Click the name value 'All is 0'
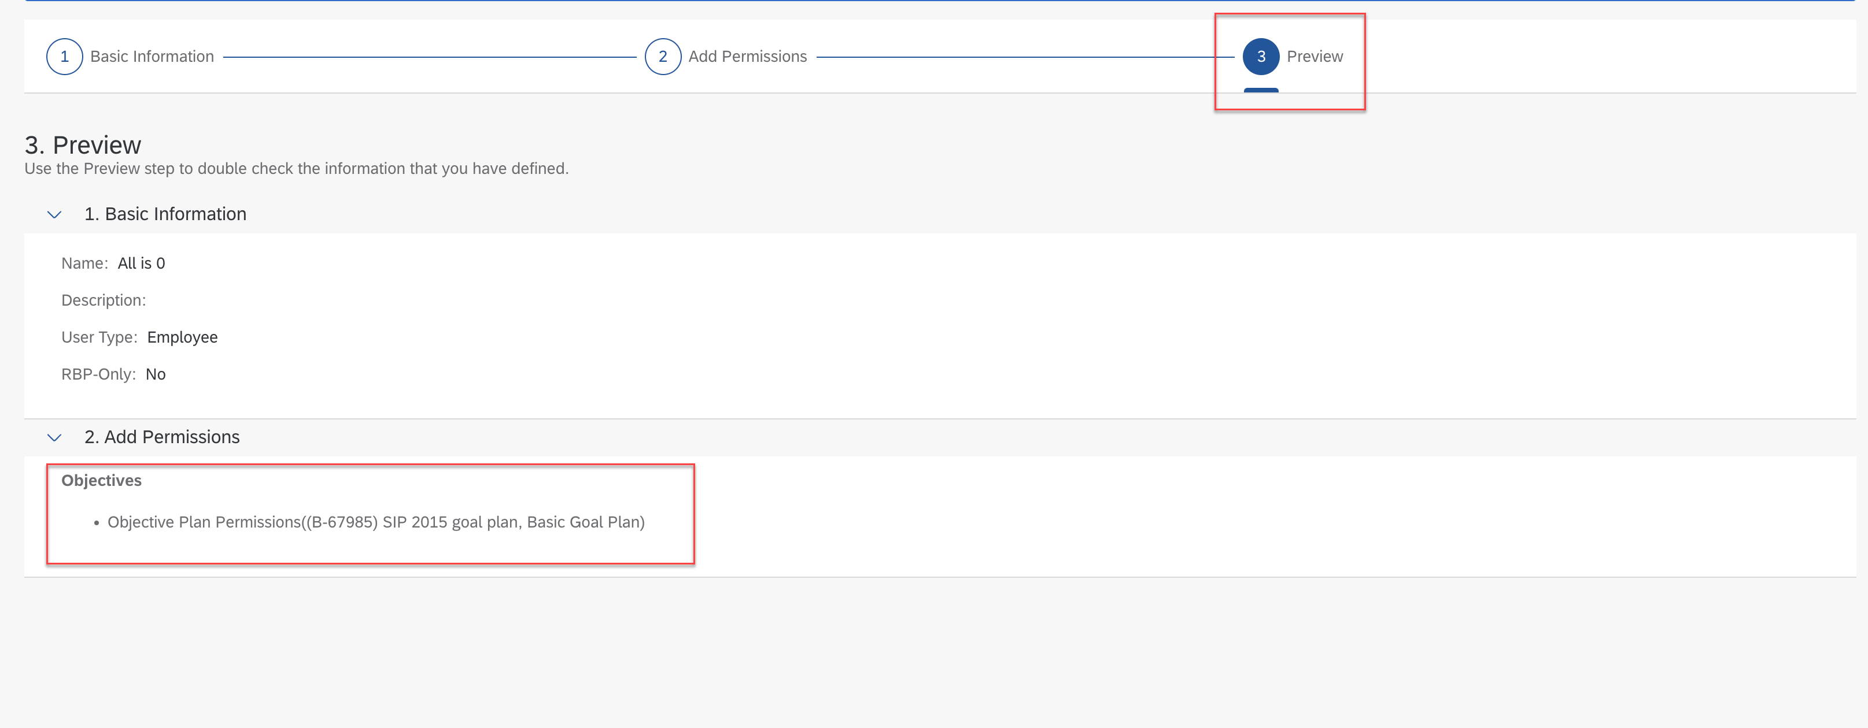The height and width of the screenshot is (728, 1868). tap(142, 263)
